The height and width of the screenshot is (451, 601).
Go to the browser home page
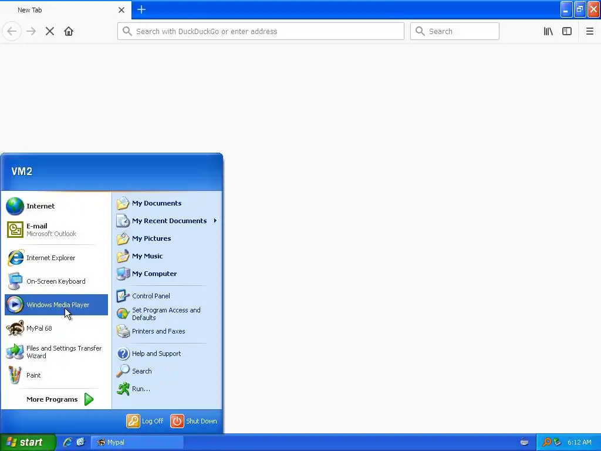[x=69, y=31]
